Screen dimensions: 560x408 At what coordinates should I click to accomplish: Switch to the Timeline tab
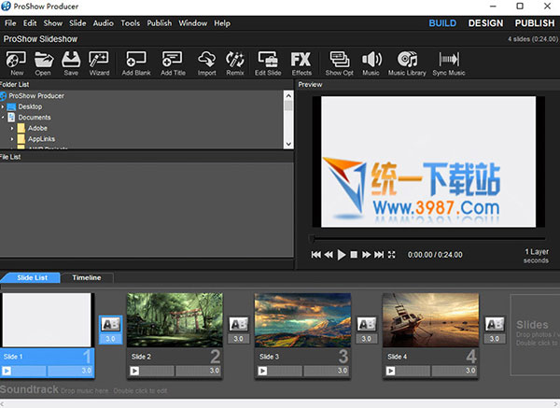[87, 277]
